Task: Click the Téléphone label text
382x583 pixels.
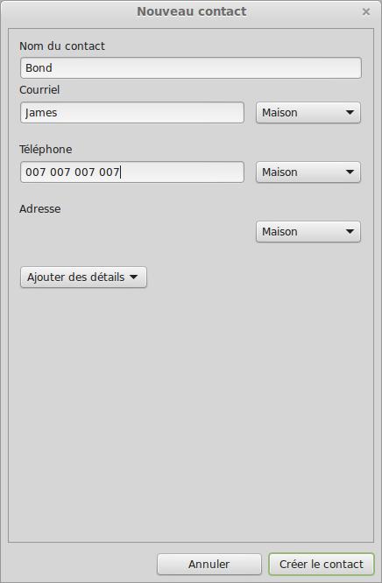Action: pyautogui.click(x=46, y=150)
